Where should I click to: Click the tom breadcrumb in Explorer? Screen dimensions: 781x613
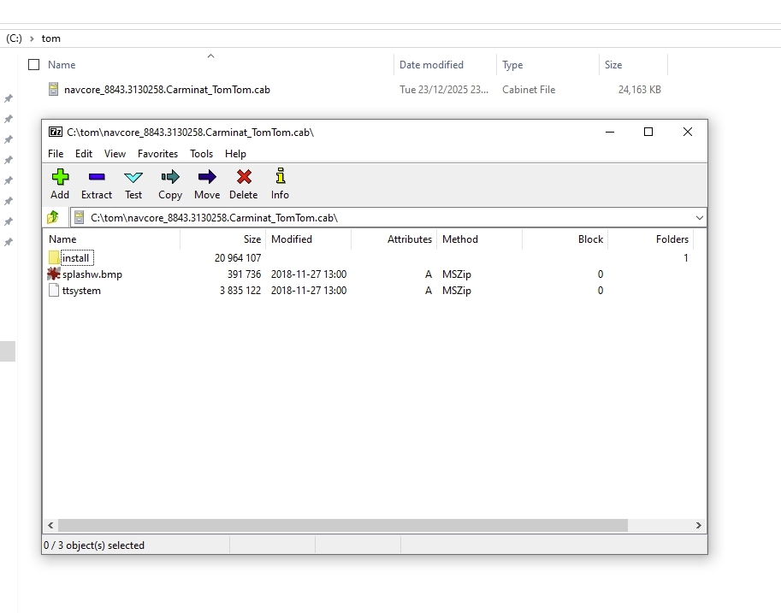point(50,38)
